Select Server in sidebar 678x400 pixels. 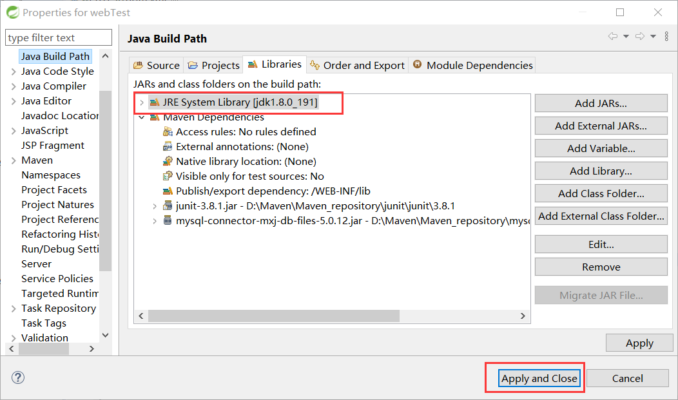coord(36,263)
